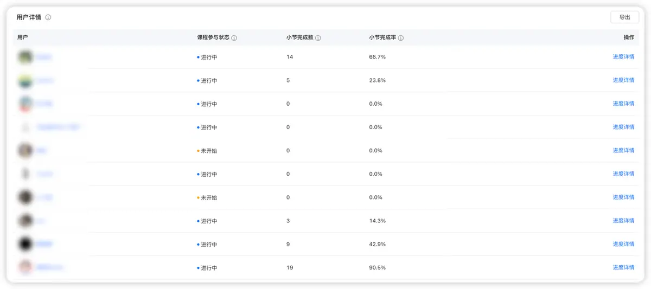
Task: Click the user avatar in the 90.5% row
Action: (25, 267)
